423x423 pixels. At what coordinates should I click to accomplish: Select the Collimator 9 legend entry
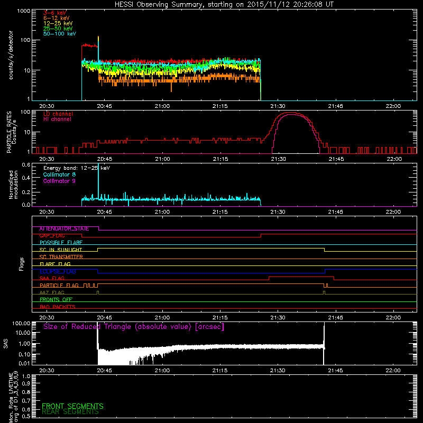coord(59,181)
